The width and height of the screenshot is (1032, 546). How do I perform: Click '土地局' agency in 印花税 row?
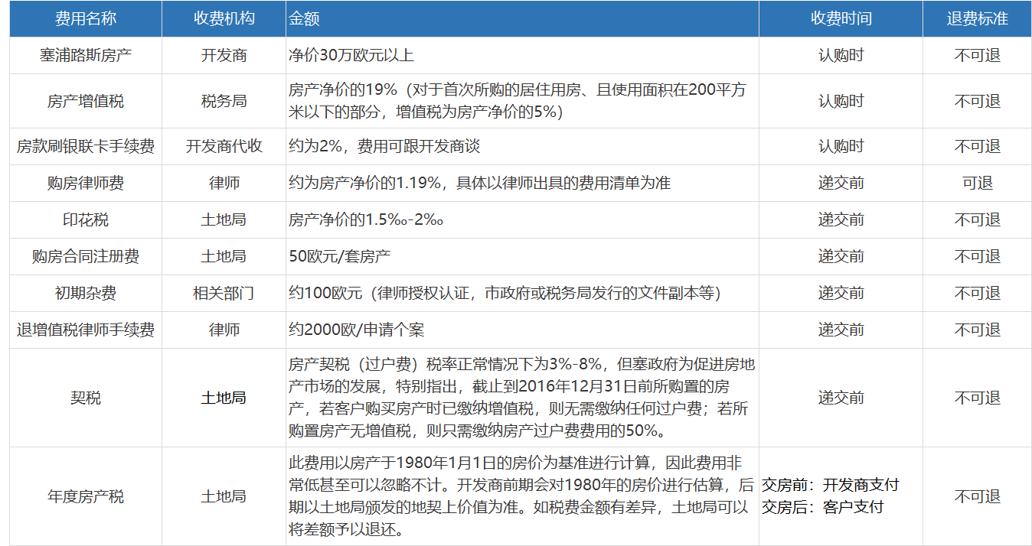click(x=224, y=219)
